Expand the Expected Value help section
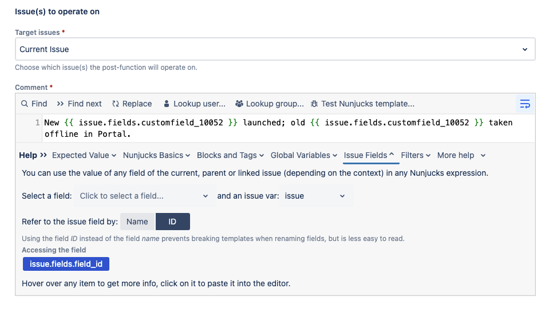The image size is (553, 312). [84, 156]
